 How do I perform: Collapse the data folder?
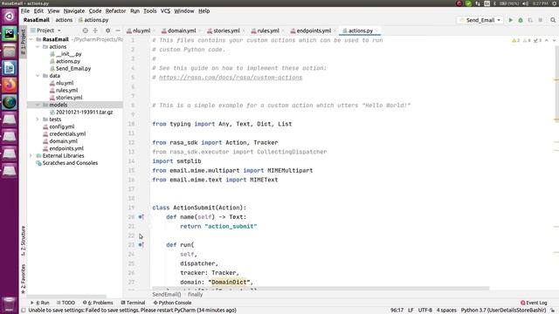pyautogui.click(x=38, y=76)
